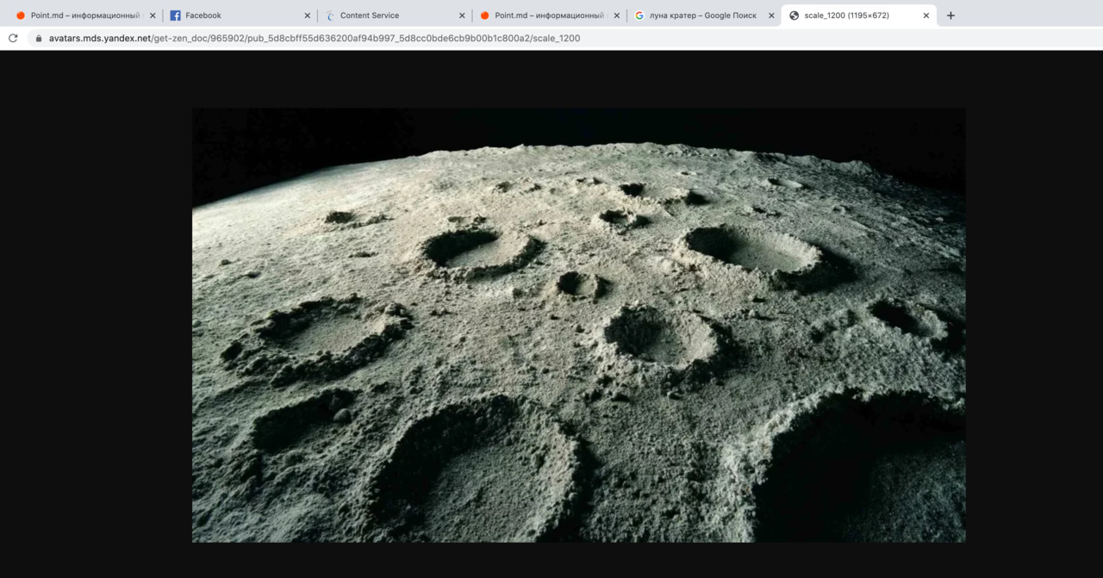Image resolution: width=1103 pixels, height=578 pixels.
Task: Open the Content Service tab
Action: [x=395, y=16]
